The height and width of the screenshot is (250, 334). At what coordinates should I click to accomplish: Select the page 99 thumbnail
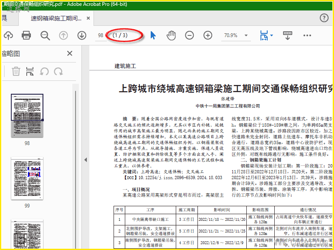coord(27,178)
